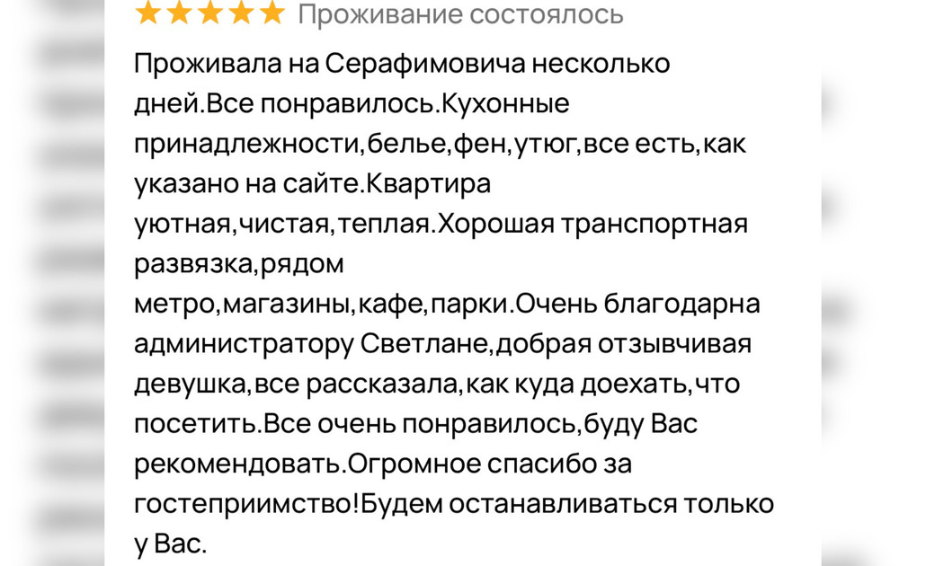
Task: Click the word 'Серафимовича' in the review
Action: pyautogui.click(x=425, y=65)
